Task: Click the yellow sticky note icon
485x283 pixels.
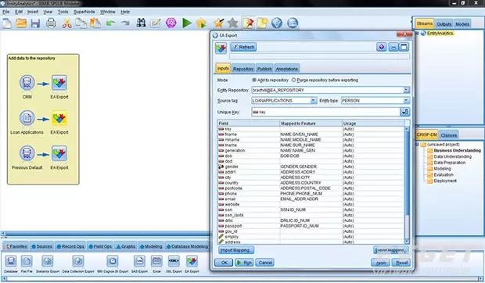Action: 262,23
